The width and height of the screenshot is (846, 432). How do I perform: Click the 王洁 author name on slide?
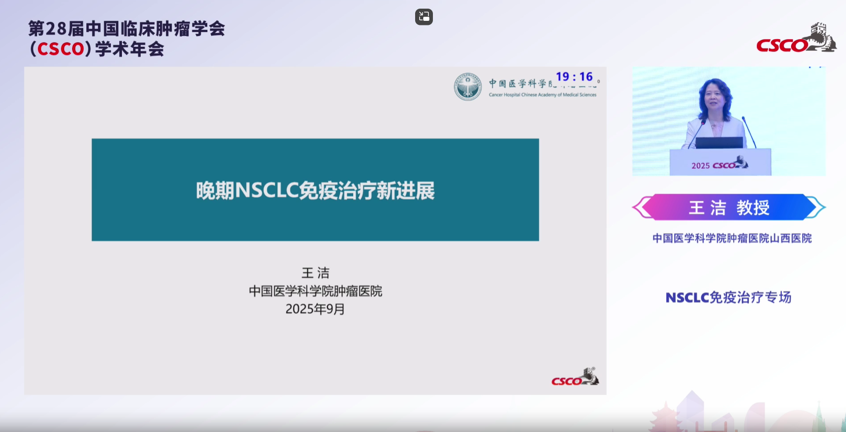[316, 273]
